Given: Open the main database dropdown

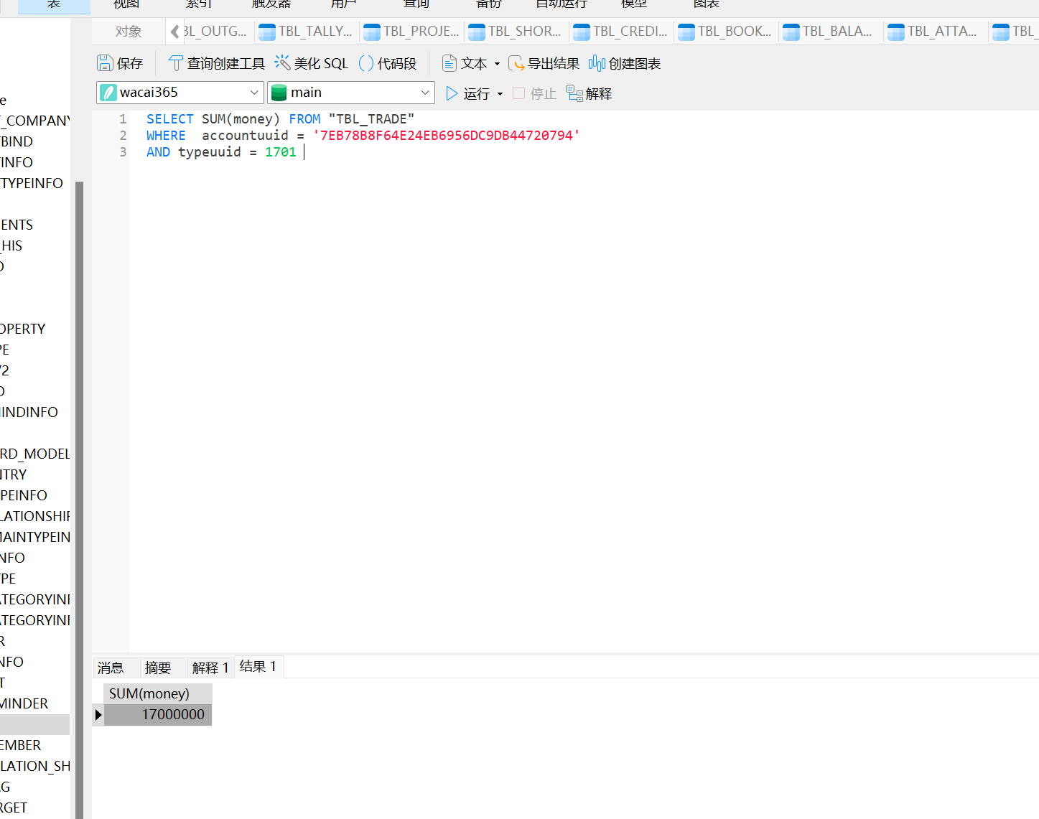Looking at the screenshot, I should click(x=424, y=92).
